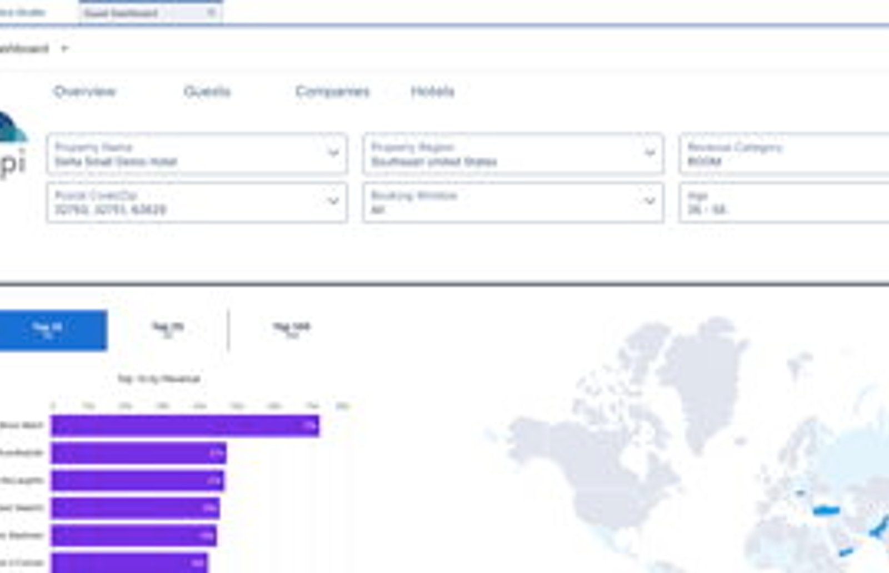Open the dashboard title dropdown arrow

(x=64, y=48)
